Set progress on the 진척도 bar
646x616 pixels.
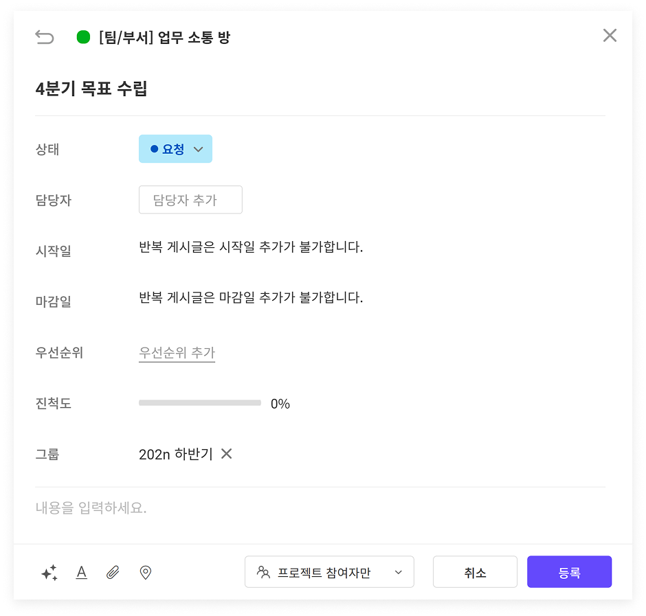199,403
